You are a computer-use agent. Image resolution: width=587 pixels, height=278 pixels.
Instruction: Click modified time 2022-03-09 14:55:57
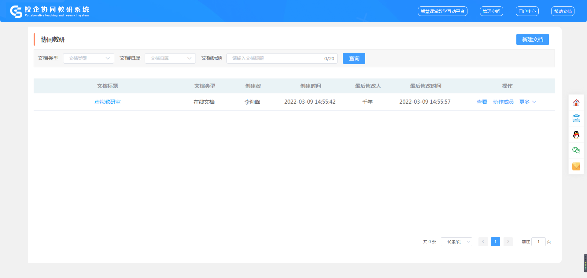(x=425, y=102)
